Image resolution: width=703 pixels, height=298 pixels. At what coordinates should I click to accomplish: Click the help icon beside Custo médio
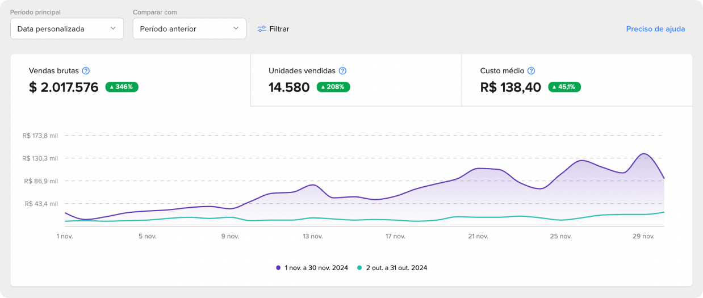531,71
